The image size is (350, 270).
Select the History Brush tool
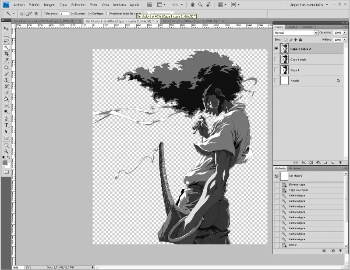(6, 86)
